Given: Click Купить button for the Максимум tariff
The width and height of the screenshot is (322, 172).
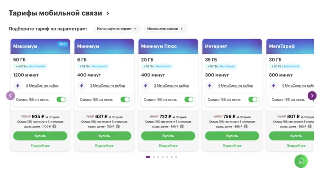Looking at the screenshot, I should (x=40, y=136).
